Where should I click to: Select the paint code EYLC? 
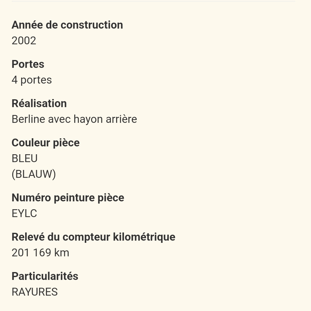(x=24, y=213)
